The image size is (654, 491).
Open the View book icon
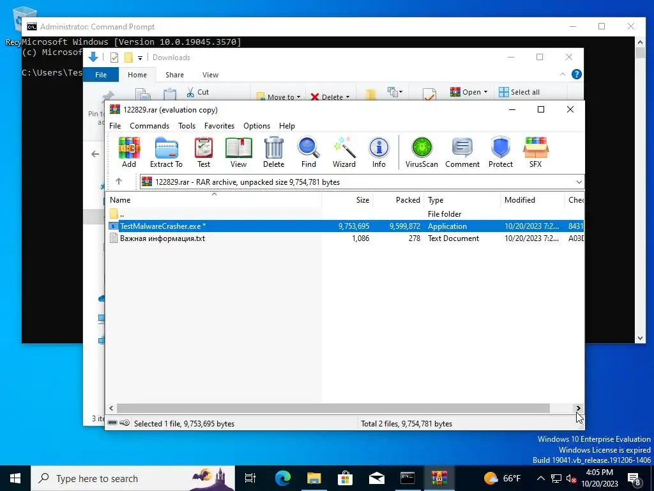click(x=239, y=152)
